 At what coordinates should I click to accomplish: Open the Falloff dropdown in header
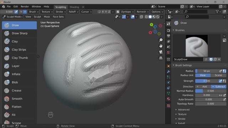coord(73,12)
